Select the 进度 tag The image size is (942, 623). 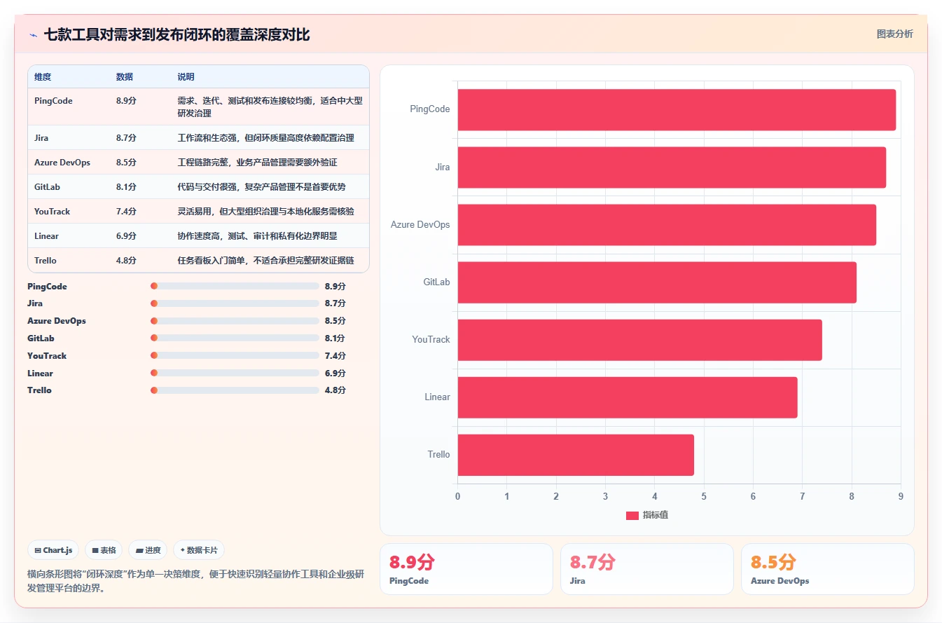pos(148,550)
